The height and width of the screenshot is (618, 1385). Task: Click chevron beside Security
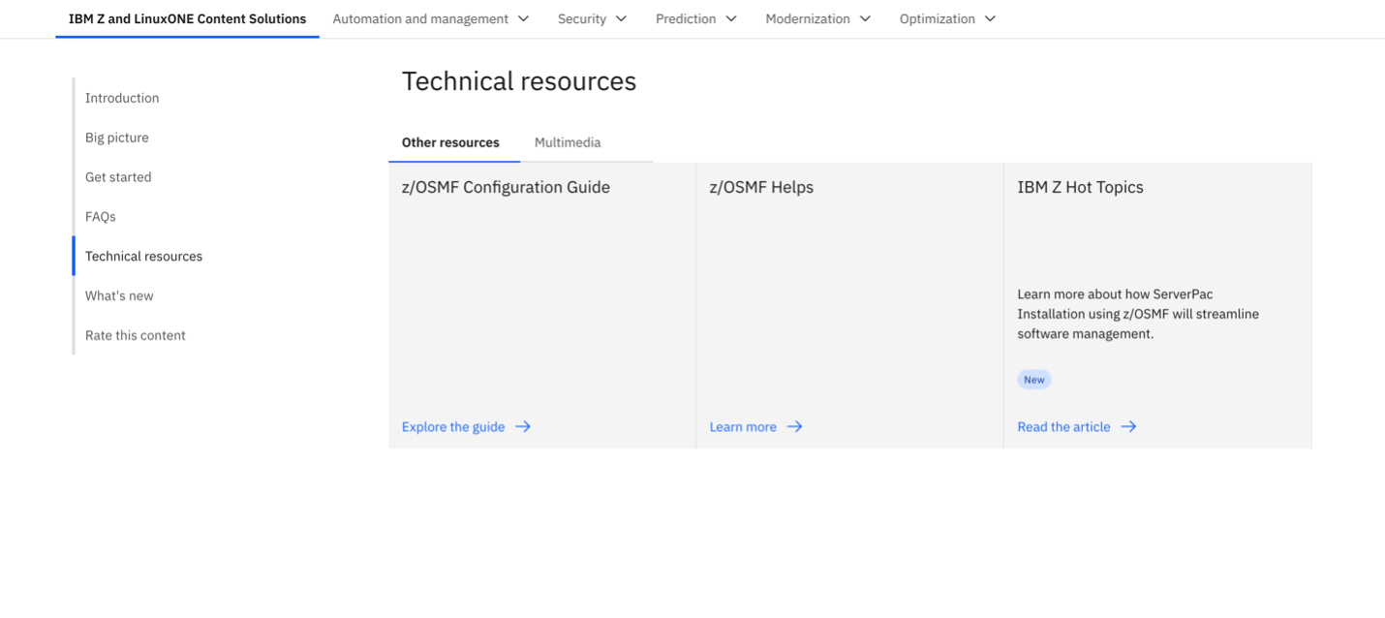(x=621, y=18)
